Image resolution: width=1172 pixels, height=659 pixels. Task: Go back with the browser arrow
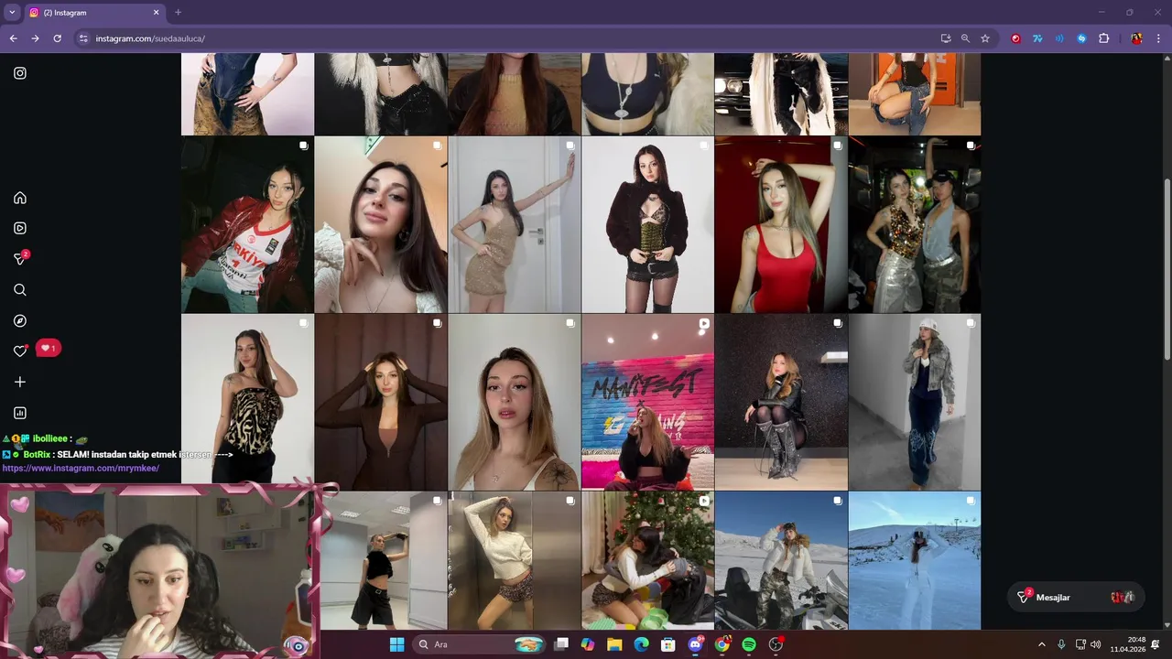[x=13, y=38]
